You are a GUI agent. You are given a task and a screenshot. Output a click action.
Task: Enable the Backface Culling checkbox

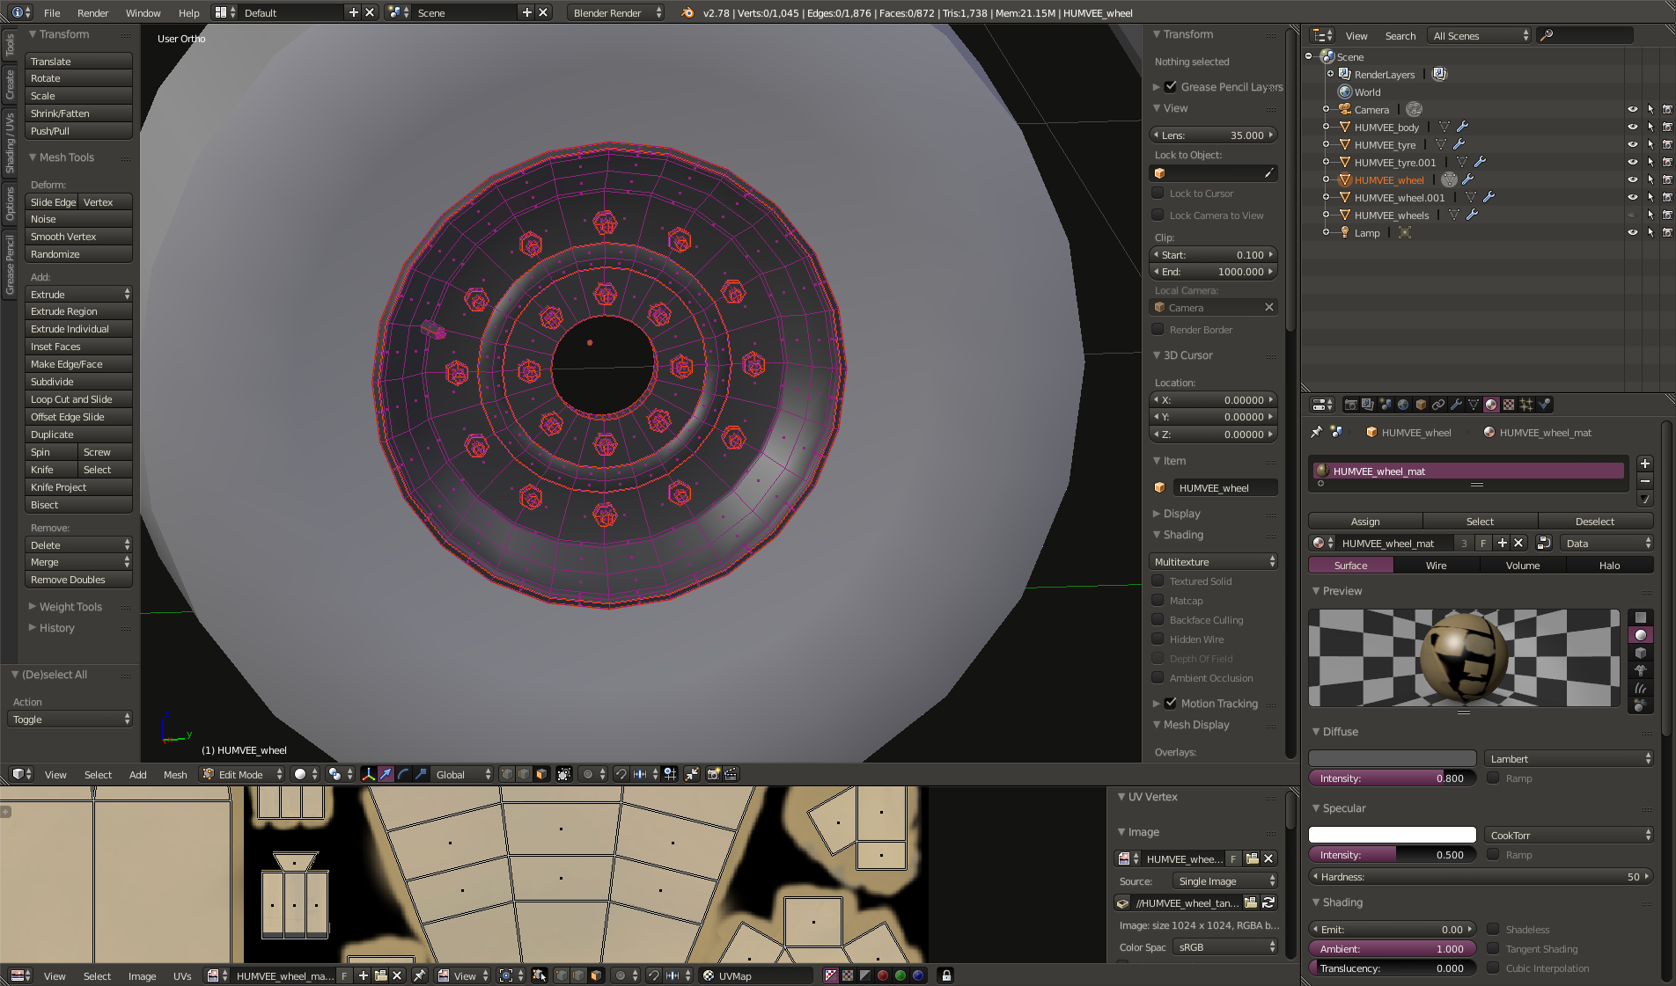point(1158,620)
